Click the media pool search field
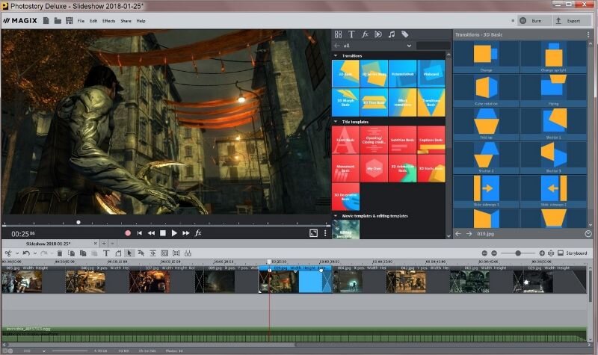The image size is (598, 355). pyautogui.click(x=434, y=46)
